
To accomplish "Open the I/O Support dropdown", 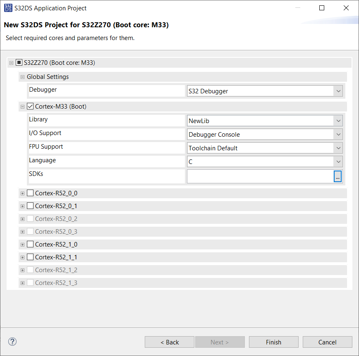I will point(338,134).
